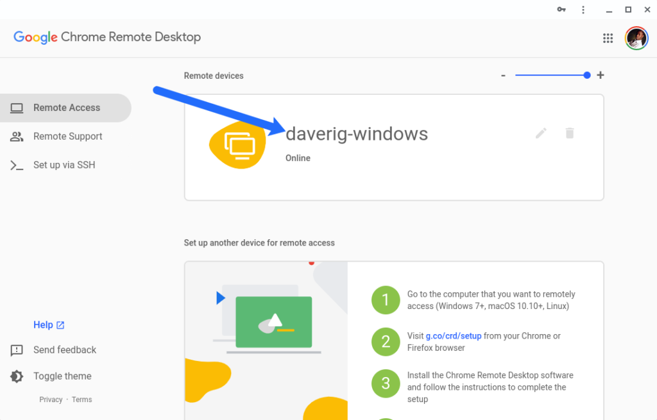
Task: Click the Online status text
Action: click(x=298, y=158)
